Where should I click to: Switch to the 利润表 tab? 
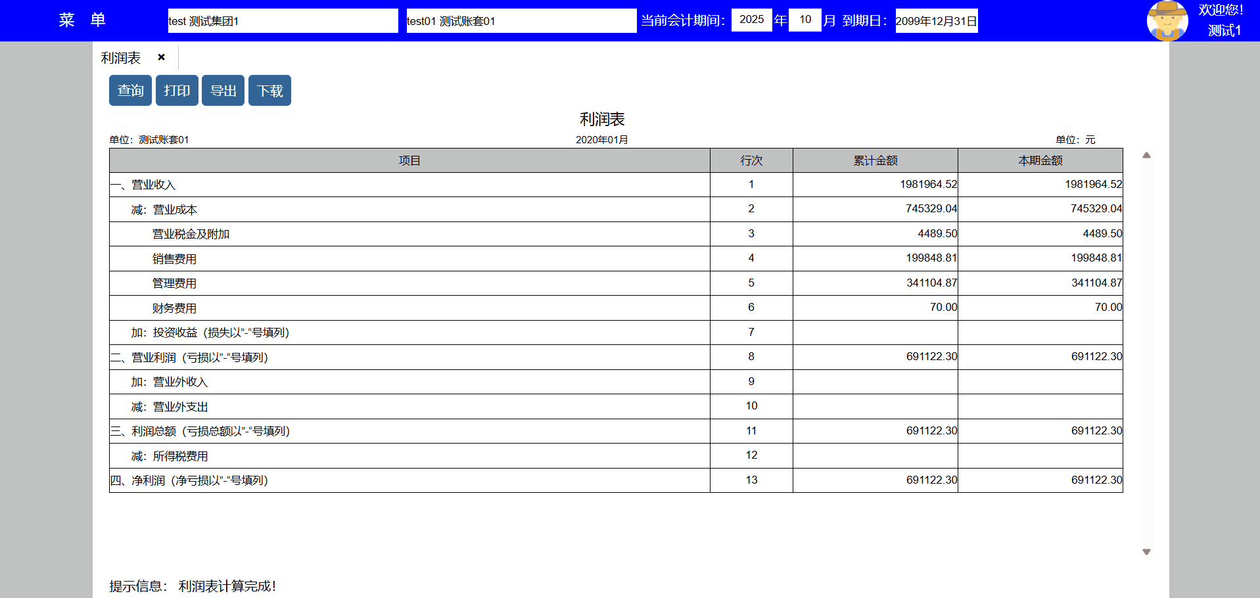click(x=121, y=58)
